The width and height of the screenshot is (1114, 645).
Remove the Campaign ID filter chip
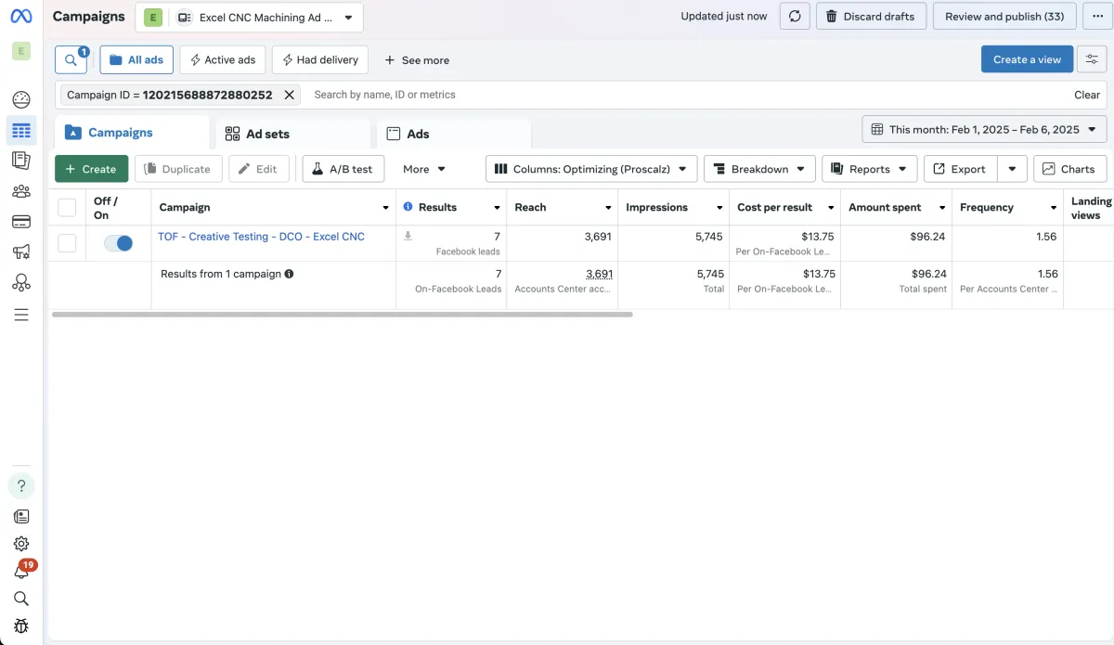pyautogui.click(x=289, y=95)
